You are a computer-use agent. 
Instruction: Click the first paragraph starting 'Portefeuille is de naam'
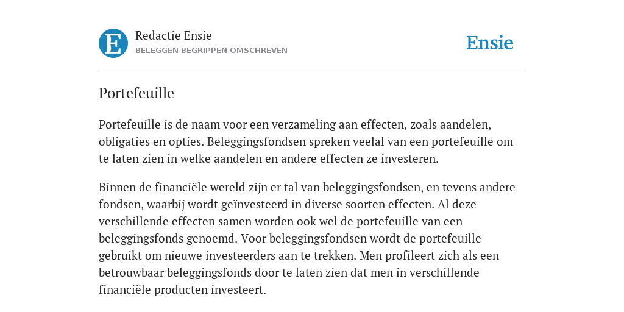(306, 141)
